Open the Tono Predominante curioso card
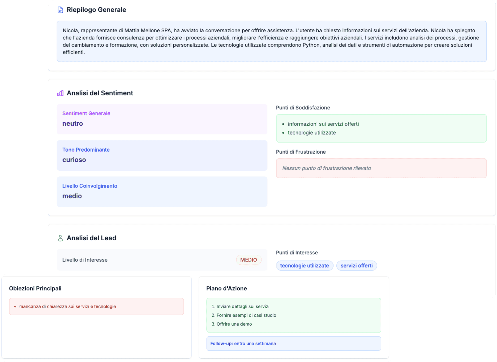Image resolution: width=497 pixels, height=362 pixels. 162,155
